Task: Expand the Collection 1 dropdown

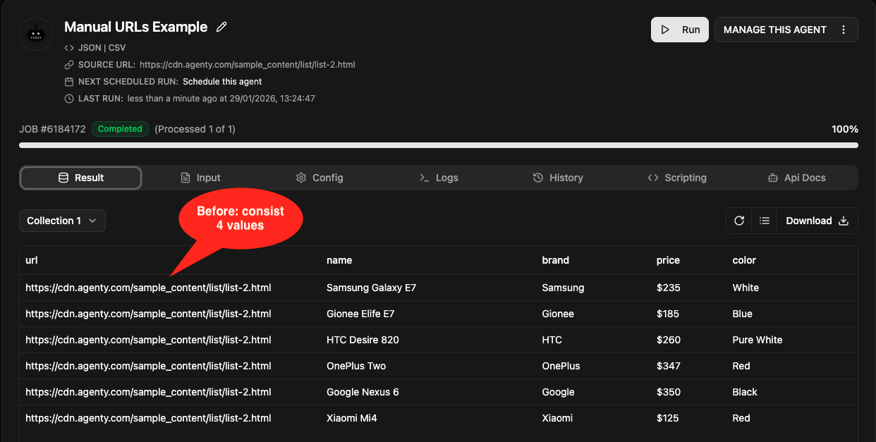Action: [x=62, y=221]
